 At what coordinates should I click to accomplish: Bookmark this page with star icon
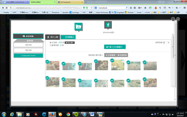pyautogui.click(x=131, y=8)
